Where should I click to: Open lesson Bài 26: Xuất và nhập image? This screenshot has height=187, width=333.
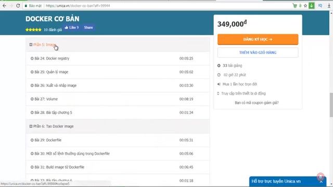click(x=56, y=85)
